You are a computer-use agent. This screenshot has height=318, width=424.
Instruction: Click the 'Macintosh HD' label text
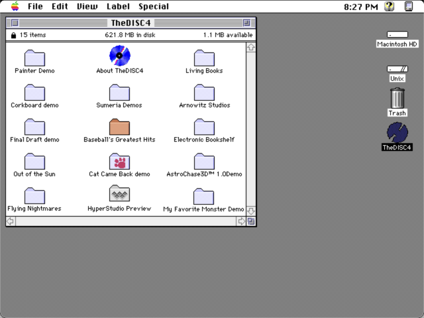coord(397,44)
